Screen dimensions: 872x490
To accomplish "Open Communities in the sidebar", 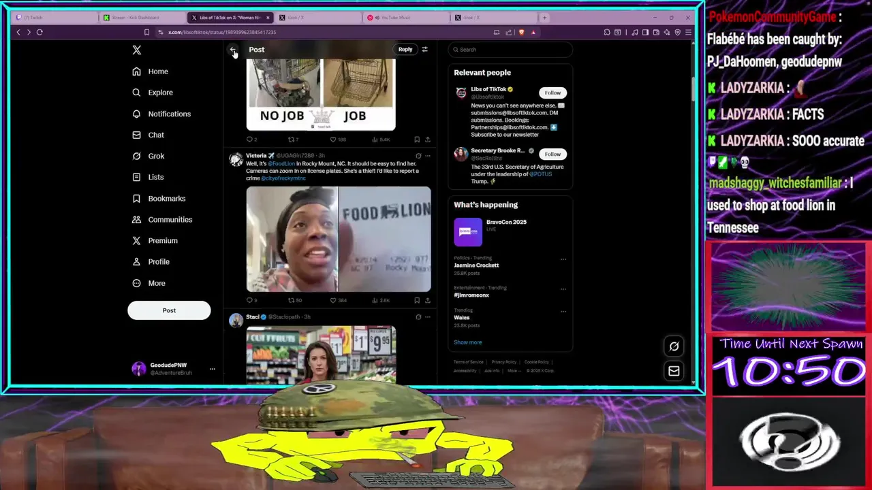I will click(x=162, y=219).
